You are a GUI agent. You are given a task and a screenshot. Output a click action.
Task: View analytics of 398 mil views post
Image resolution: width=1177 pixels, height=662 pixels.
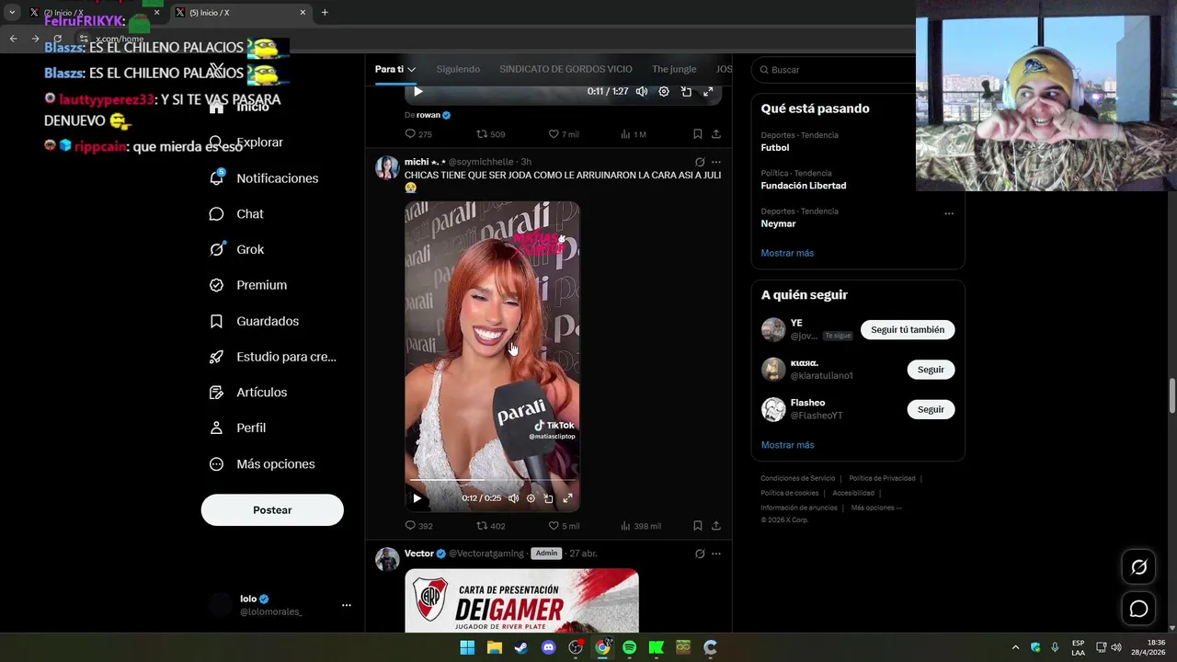pyautogui.click(x=641, y=526)
